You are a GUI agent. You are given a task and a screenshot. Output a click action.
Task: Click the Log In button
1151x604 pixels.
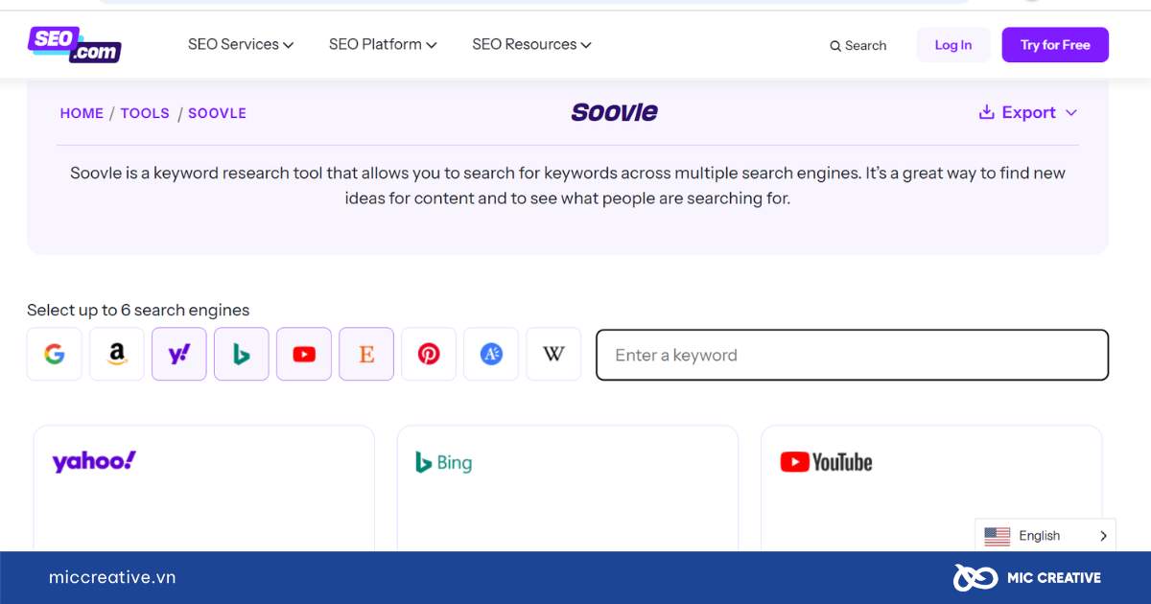953,45
